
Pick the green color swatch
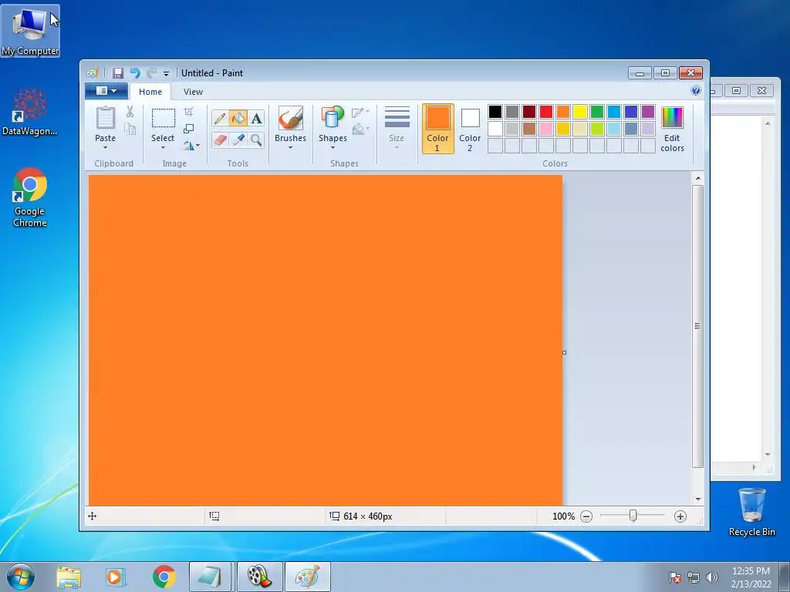click(597, 112)
